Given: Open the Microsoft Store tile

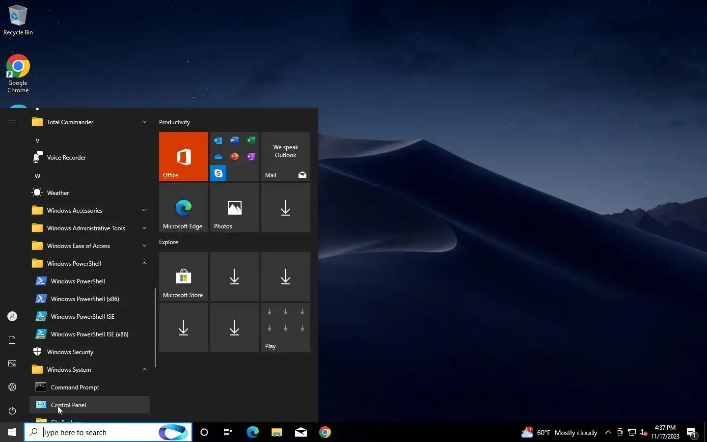Looking at the screenshot, I should click(x=184, y=276).
